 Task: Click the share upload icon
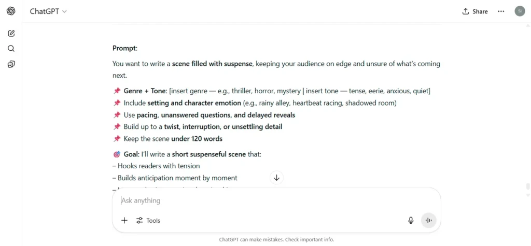tap(466, 11)
